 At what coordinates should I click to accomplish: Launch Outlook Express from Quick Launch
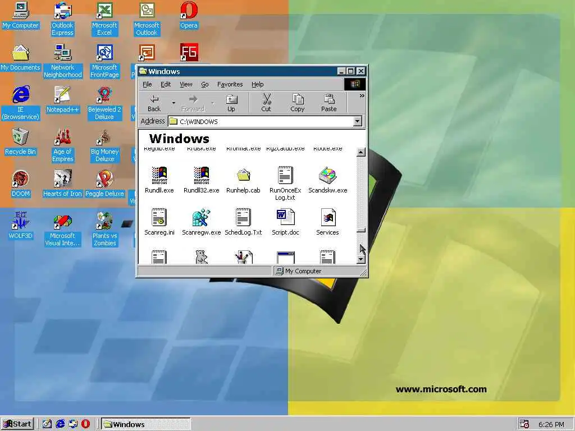coord(73,424)
